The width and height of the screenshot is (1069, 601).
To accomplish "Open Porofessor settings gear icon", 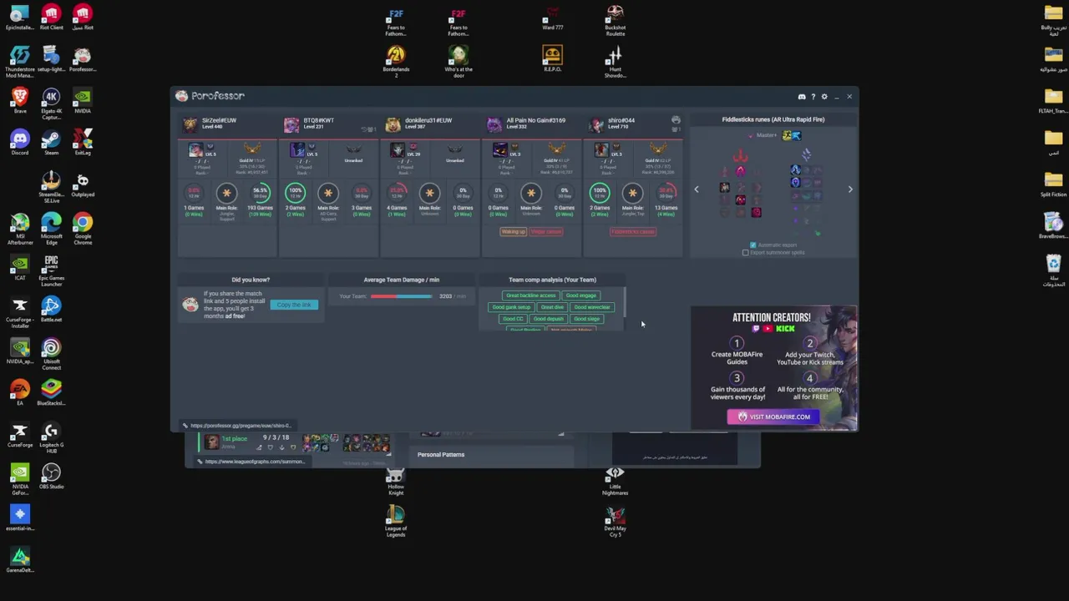I will (824, 97).
